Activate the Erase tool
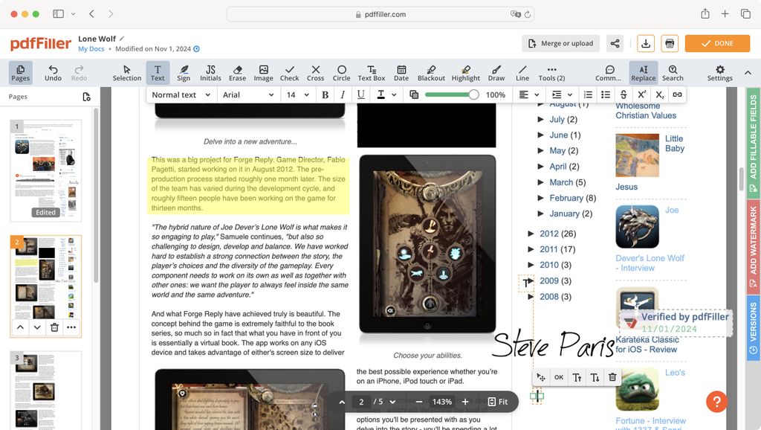This screenshot has width=761, height=430. pos(237,73)
